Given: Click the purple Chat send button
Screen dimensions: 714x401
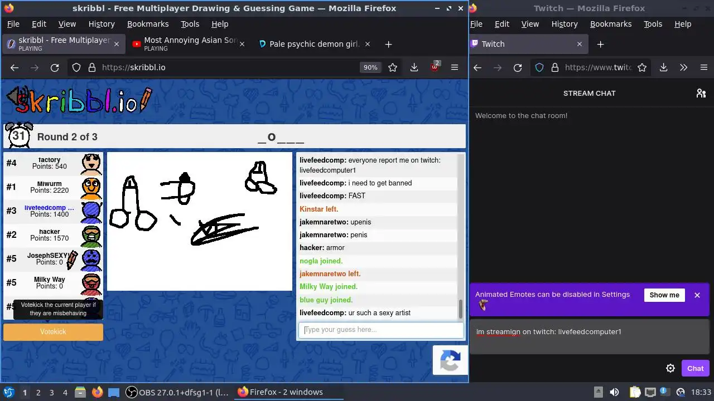Looking at the screenshot, I should tap(695, 368).
